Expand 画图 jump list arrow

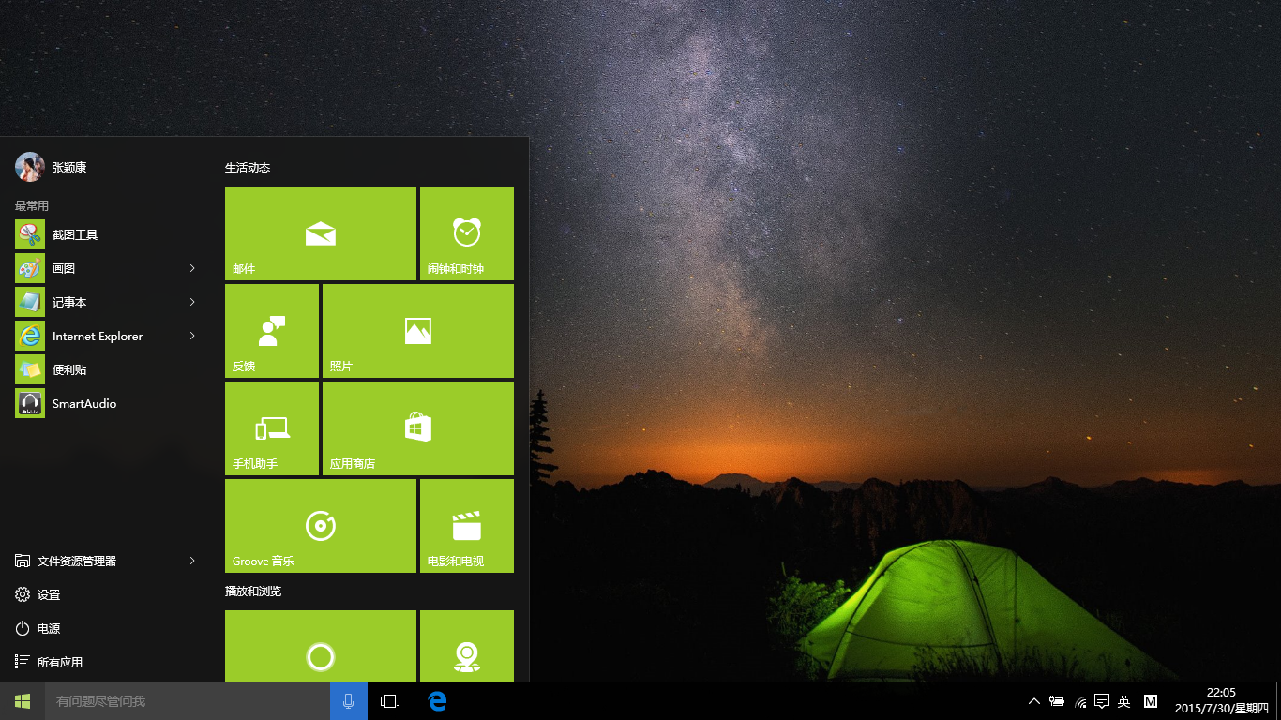pos(192,268)
